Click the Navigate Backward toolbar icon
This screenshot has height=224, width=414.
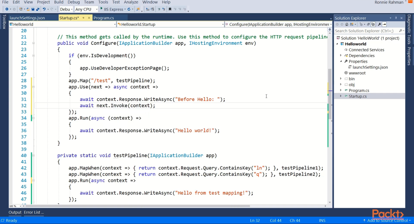point(7,9)
